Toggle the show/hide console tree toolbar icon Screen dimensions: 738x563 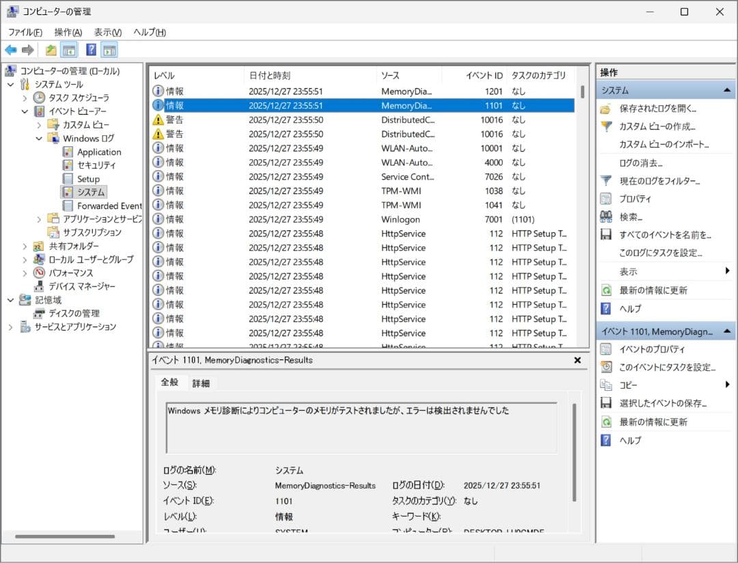68,50
